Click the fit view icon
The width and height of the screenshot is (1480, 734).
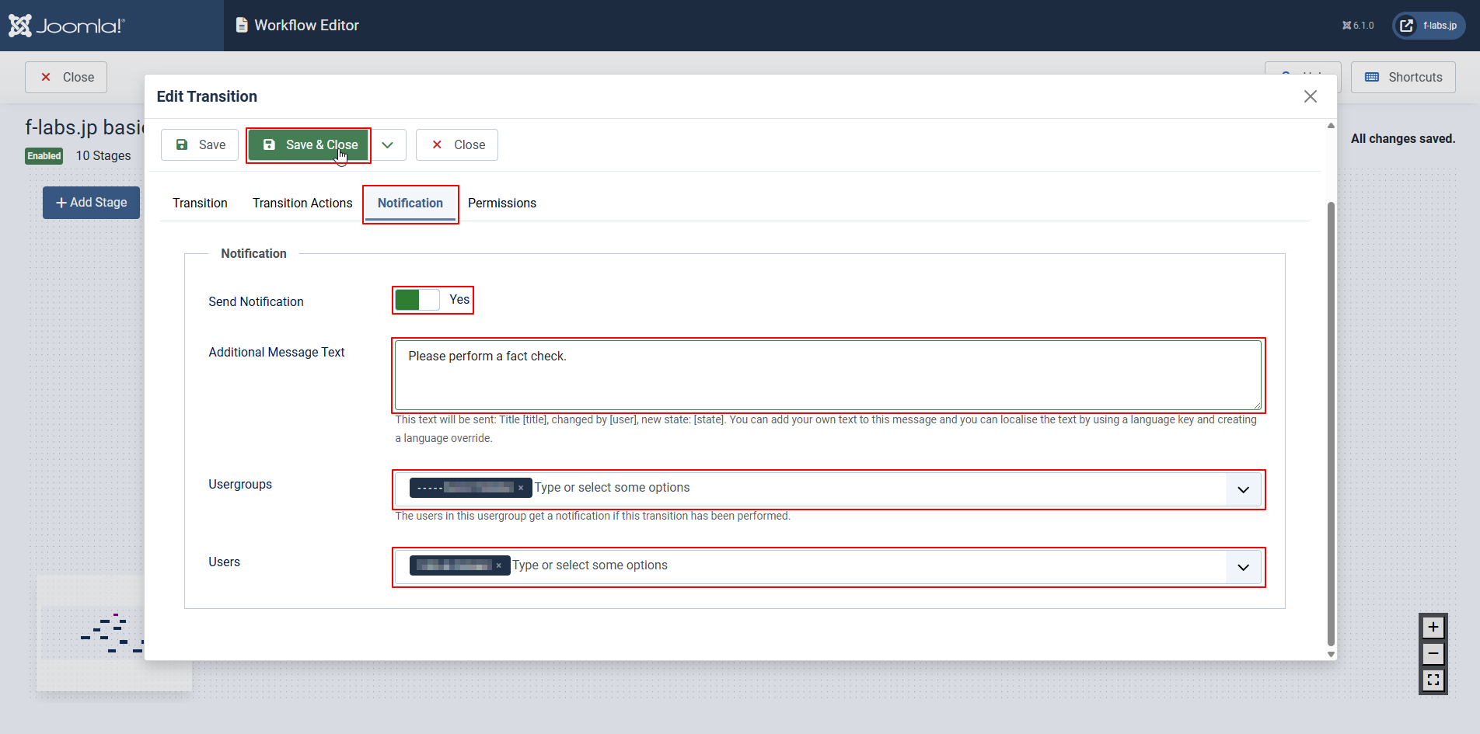tap(1433, 680)
